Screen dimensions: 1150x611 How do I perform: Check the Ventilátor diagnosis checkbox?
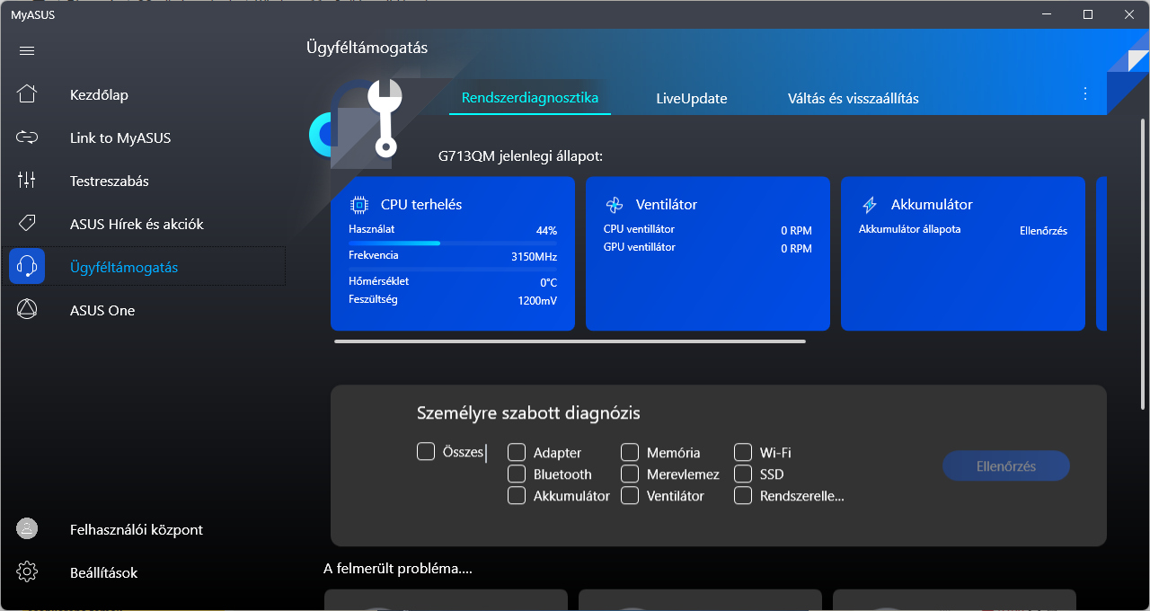point(630,495)
